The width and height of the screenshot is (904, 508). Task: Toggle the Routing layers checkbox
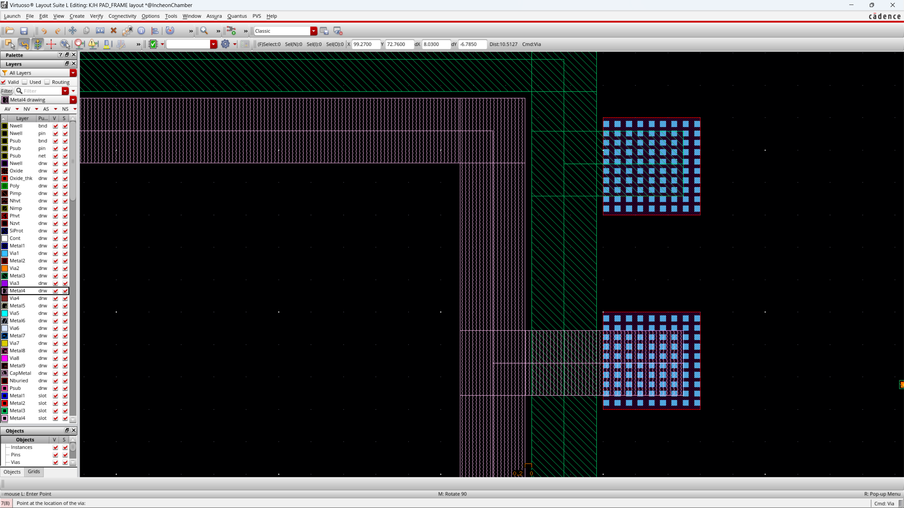(x=47, y=82)
